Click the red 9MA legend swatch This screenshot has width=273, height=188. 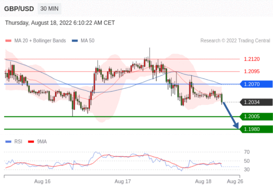[x=31, y=142]
